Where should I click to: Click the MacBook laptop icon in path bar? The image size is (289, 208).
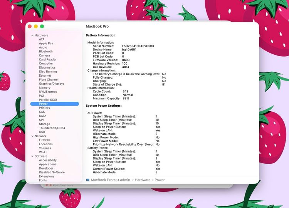tap(88, 180)
